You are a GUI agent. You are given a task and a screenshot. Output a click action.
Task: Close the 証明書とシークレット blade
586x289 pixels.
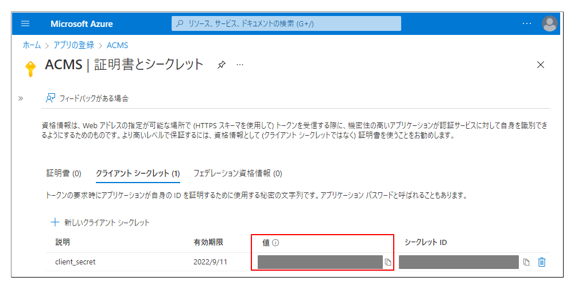(x=541, y=65)
